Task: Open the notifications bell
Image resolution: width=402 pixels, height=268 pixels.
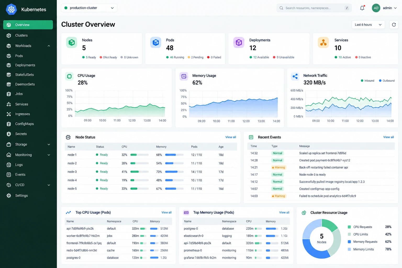Action: pos(362,8)
